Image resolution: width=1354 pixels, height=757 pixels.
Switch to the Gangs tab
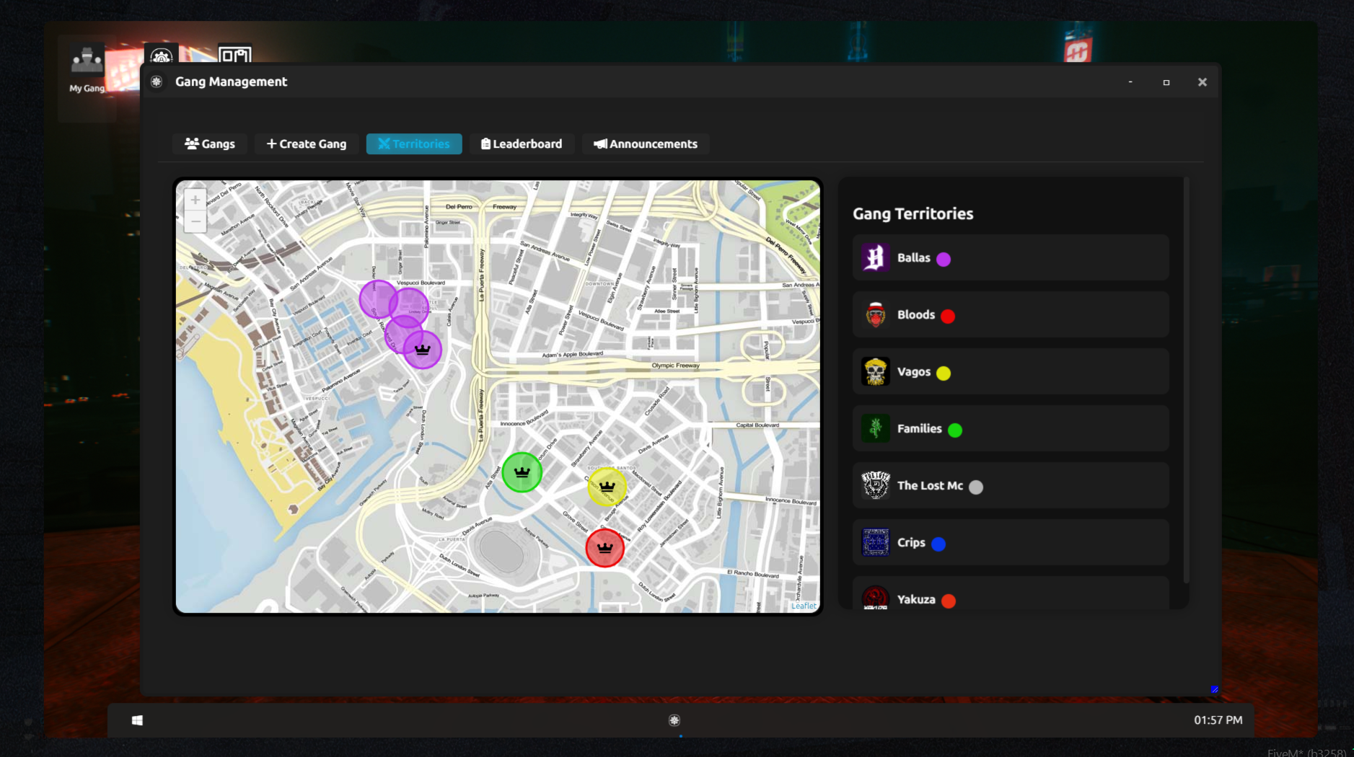209,143
